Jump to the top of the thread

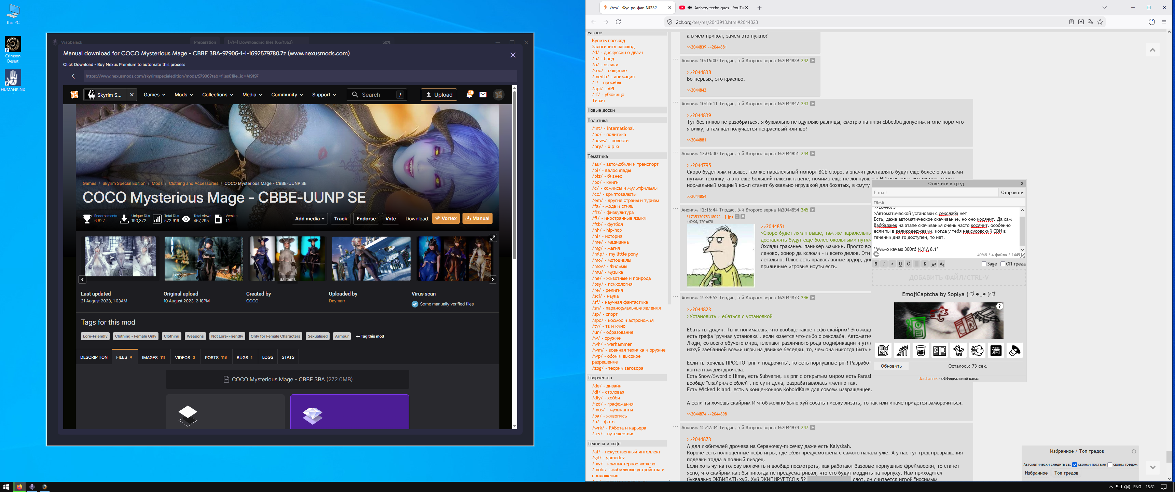tap(1152, 50)
